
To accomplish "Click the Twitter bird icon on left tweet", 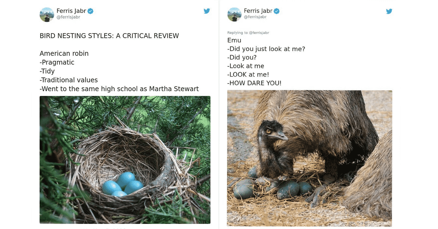I will (207, 11).
